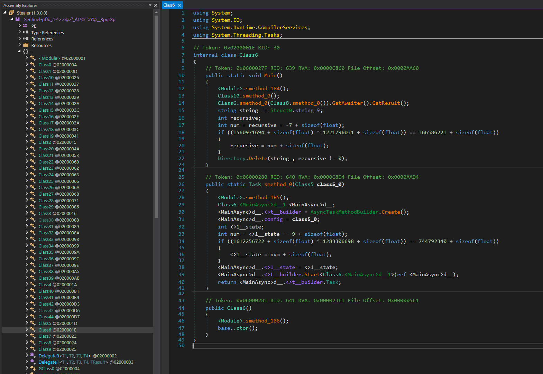Viewport: 543px width, 374px height.
Task: Expand the Class10 @02000026 node
Action: click(x=27, y=77)
